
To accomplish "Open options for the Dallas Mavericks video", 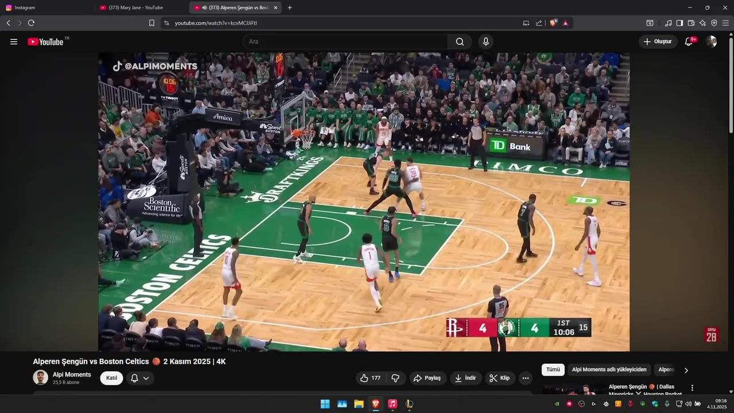I will pyautogui.click(x=692, y=388).
